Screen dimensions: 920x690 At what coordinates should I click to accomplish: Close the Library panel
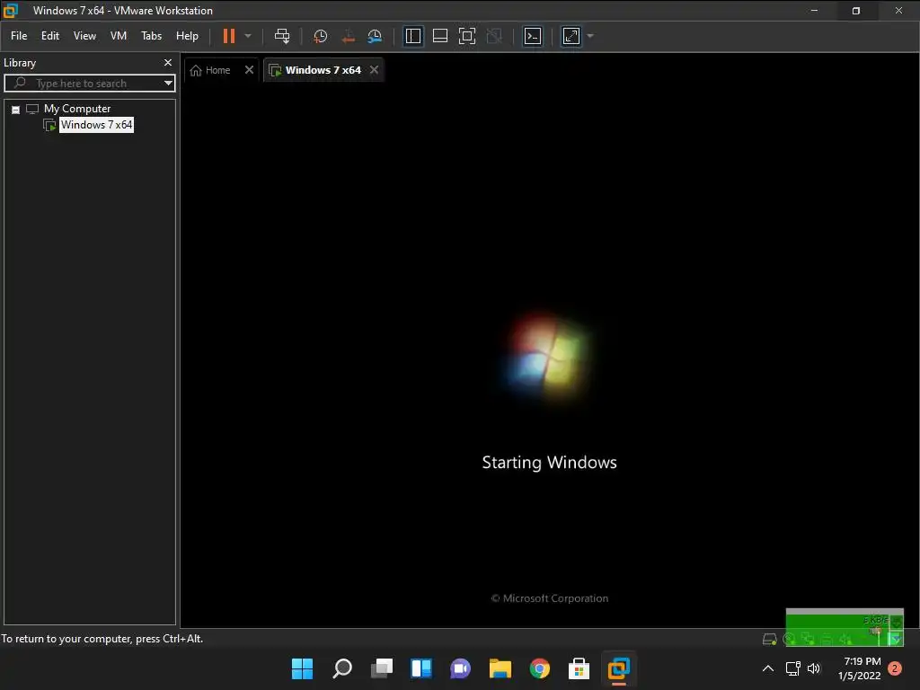(168, 62)
